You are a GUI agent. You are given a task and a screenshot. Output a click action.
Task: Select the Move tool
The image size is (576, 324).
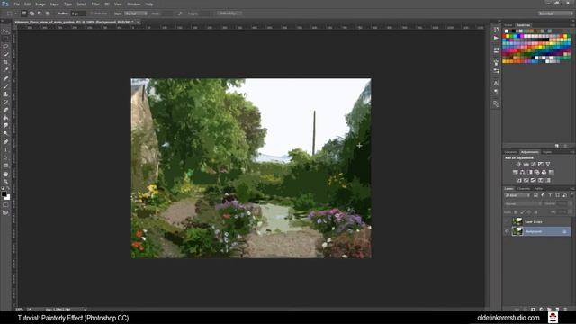(5, 31)
